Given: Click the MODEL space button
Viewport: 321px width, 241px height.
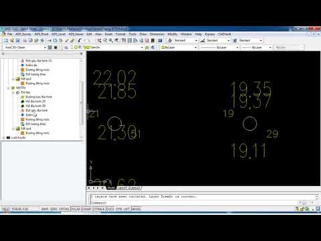Looking at the screenshot, I should [x=136, y=209].
